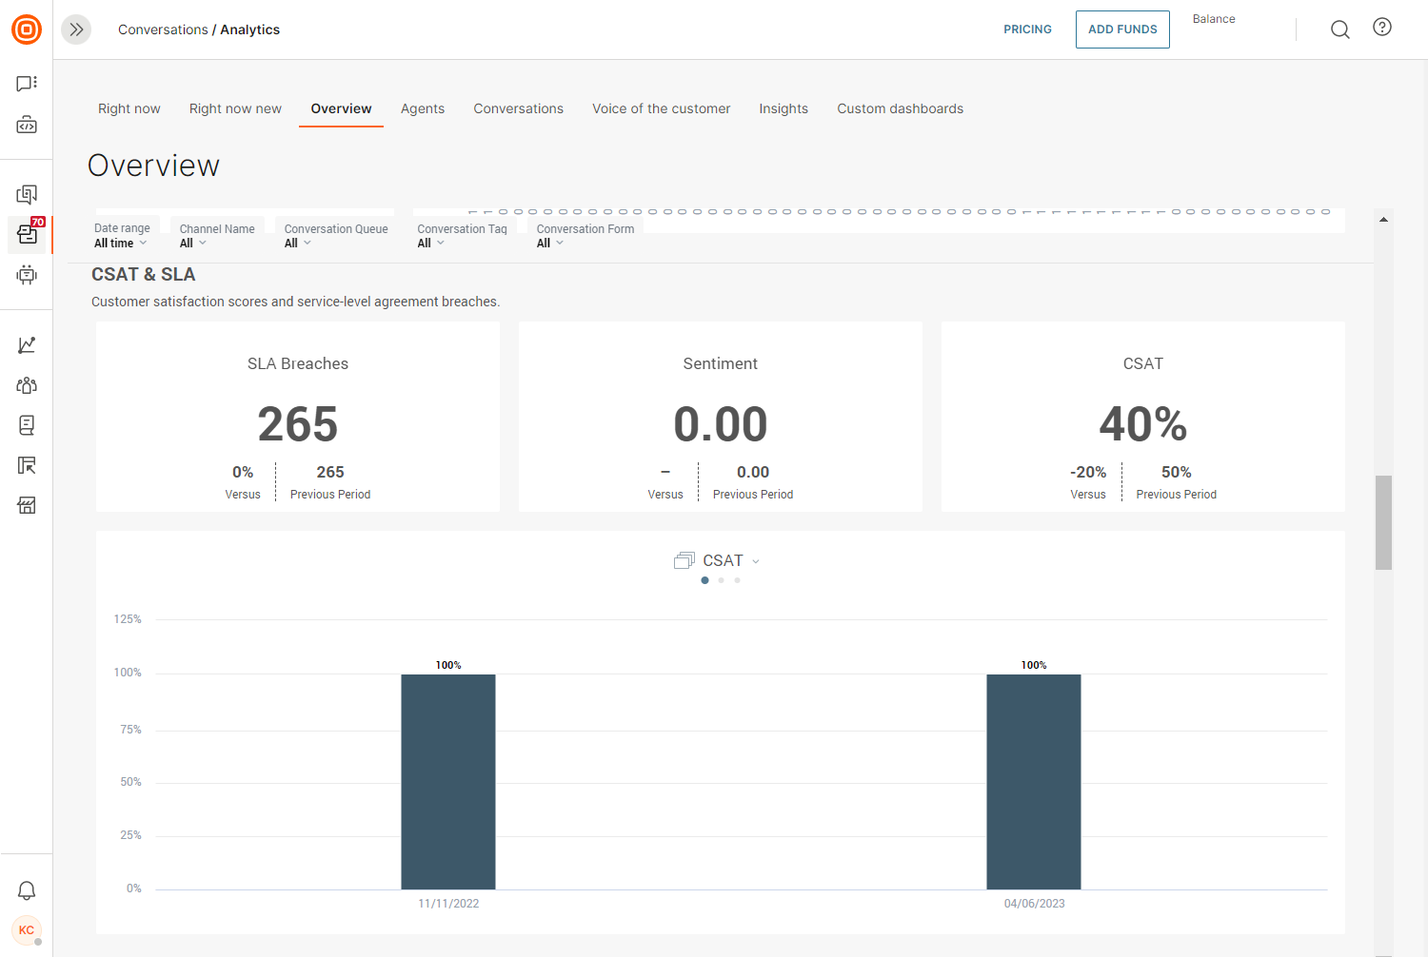
Task: Open the code bot sidebar icon
Action: point(27,125)
